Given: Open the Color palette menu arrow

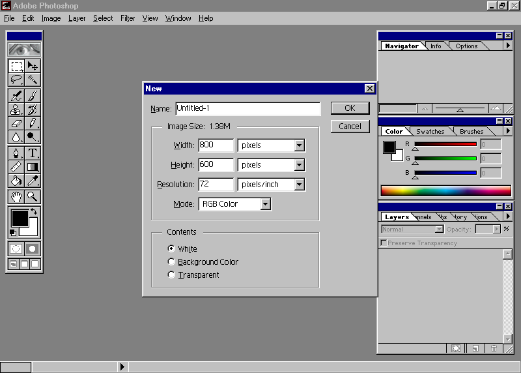Looking at the screenshot, I should click(508, 131).
